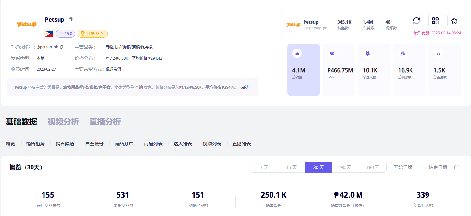The width and height of the screenshot is (471, 216).
Task: Click the wallet icon on GMV card
Action: tap(332, 53)
